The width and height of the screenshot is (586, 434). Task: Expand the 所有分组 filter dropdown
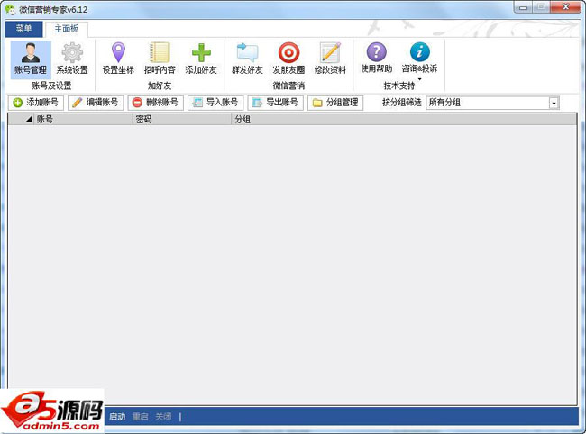click(554, 103)
